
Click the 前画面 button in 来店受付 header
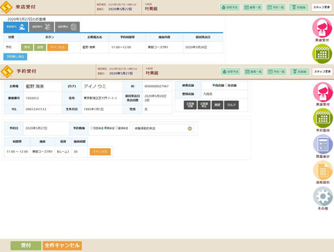pyautogui.click(x=299, y=8)
